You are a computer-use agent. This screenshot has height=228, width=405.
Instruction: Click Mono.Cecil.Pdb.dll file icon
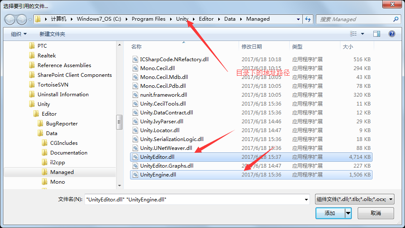tap(135, 86)
